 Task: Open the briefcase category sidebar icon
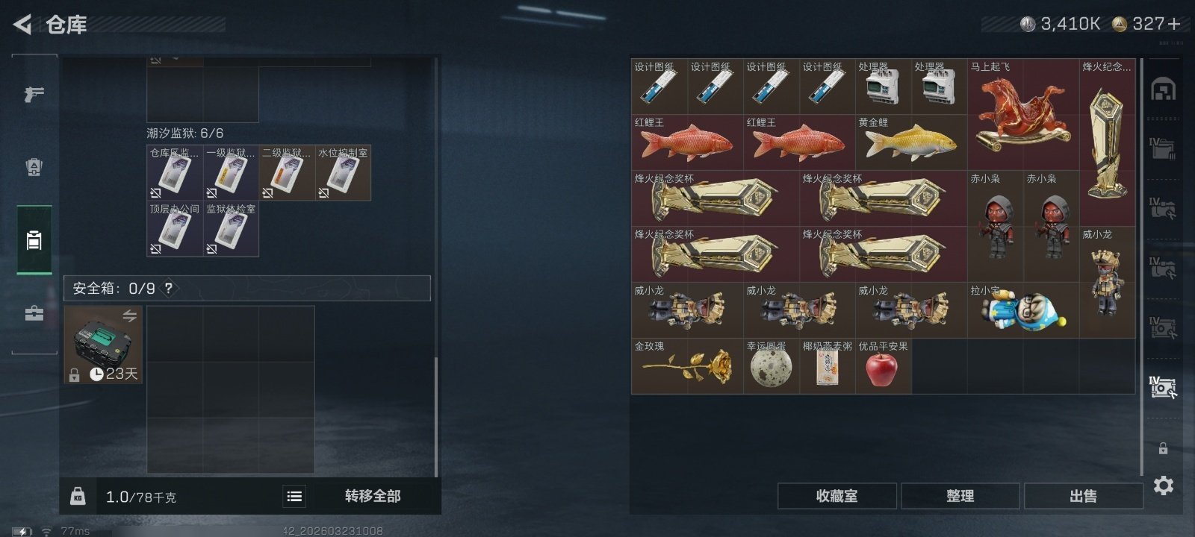pos(34,313)
